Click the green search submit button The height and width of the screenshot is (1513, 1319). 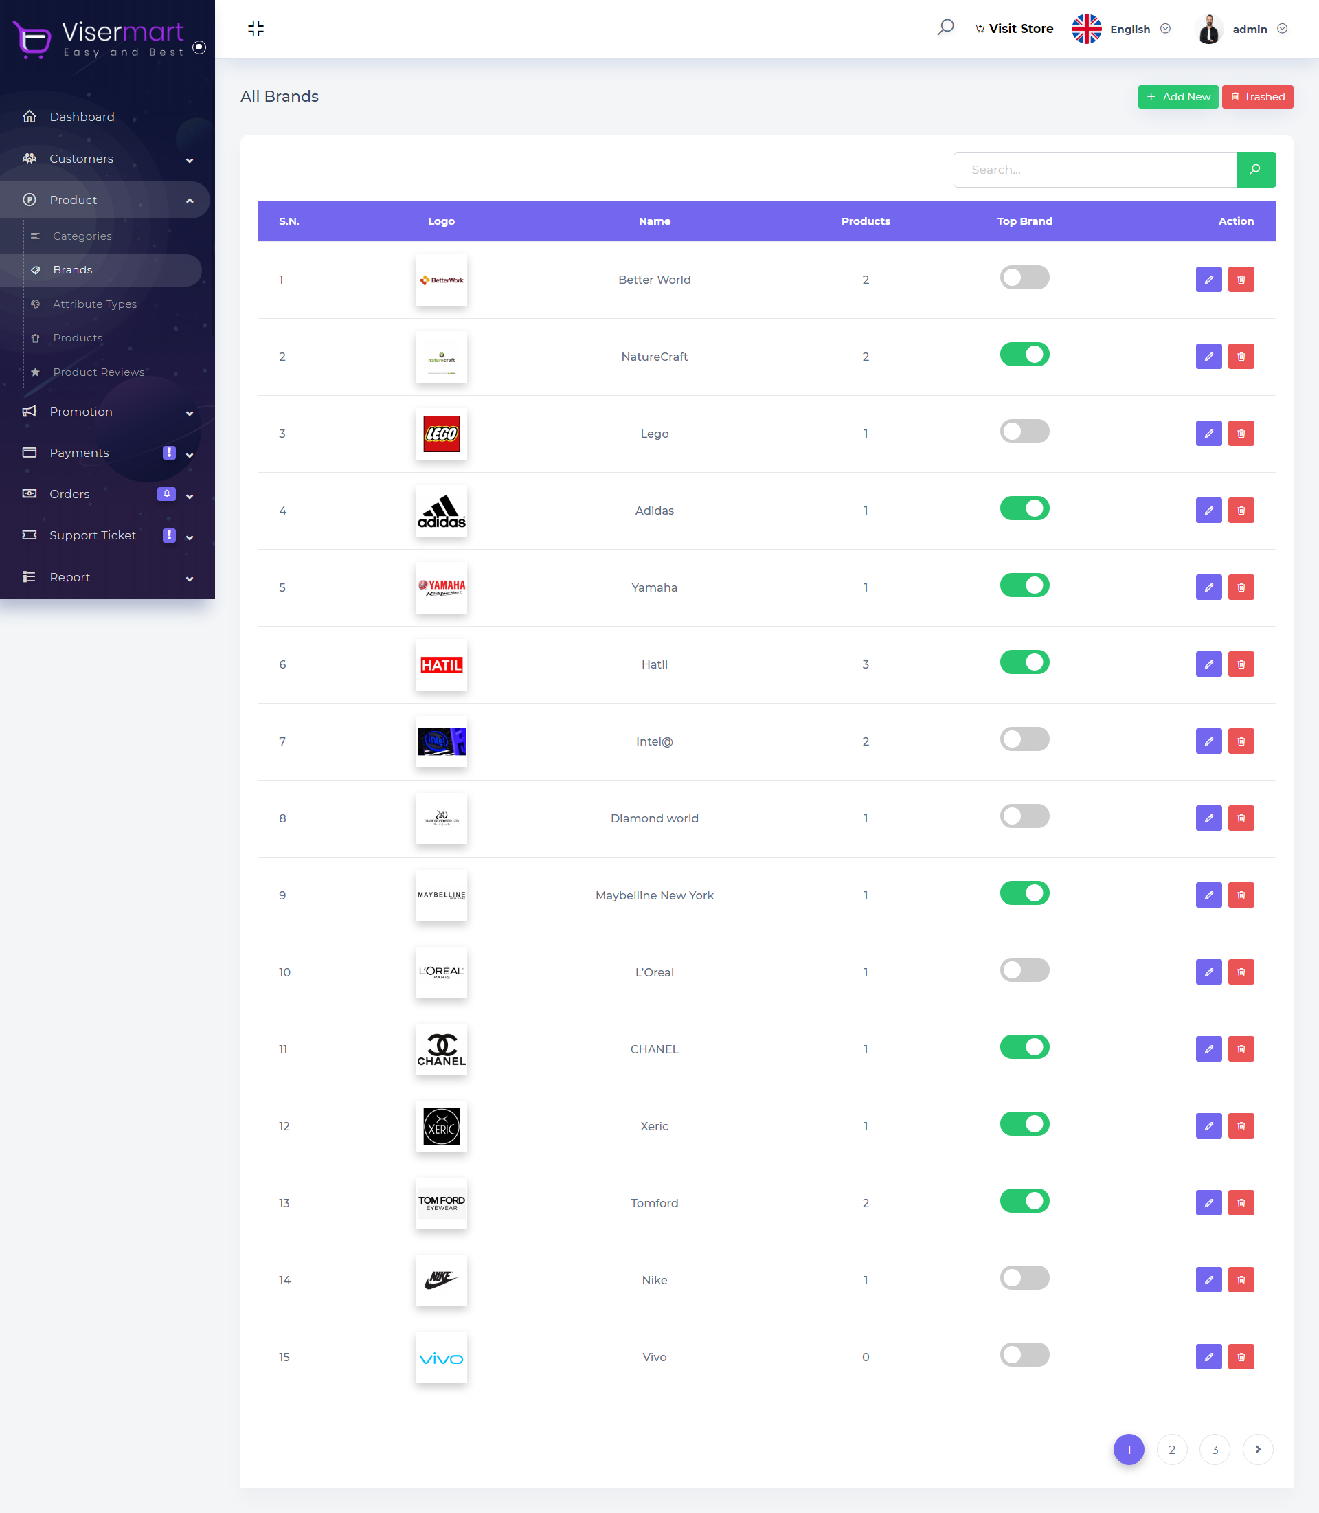tap(1255, 169)
